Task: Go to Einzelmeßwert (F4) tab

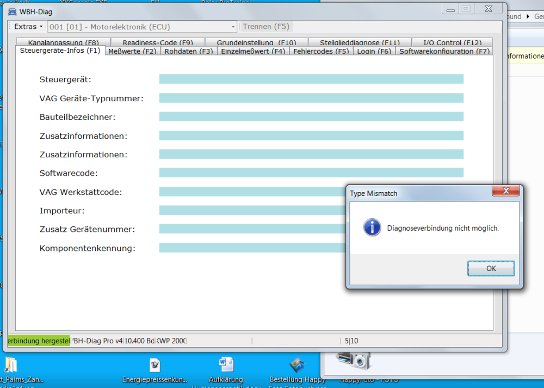Action: [253, 51]
